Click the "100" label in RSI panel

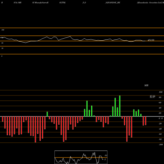click(3, 30)
